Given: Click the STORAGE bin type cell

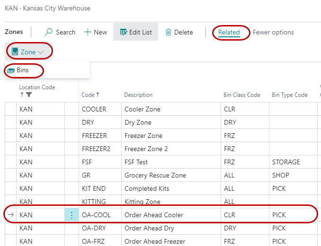Looking at the screenshot, I should pyautogui.click(x=286, y=162).
